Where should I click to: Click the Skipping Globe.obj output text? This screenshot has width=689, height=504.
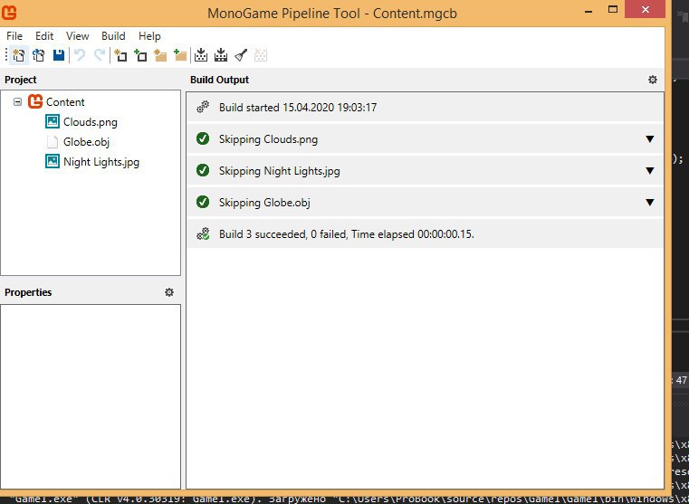pos(264,203)
